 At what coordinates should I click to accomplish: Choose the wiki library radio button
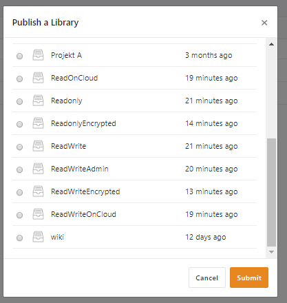click(20, 238)
